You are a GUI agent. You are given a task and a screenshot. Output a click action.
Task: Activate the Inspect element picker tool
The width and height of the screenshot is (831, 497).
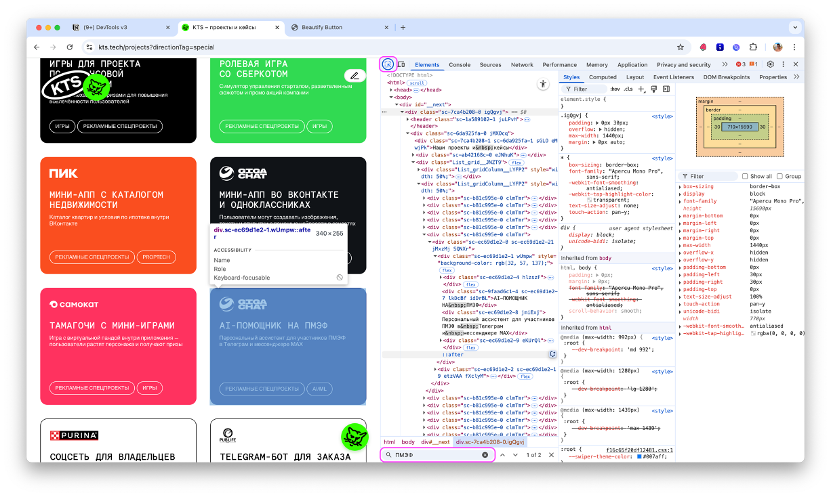(387, 65)
